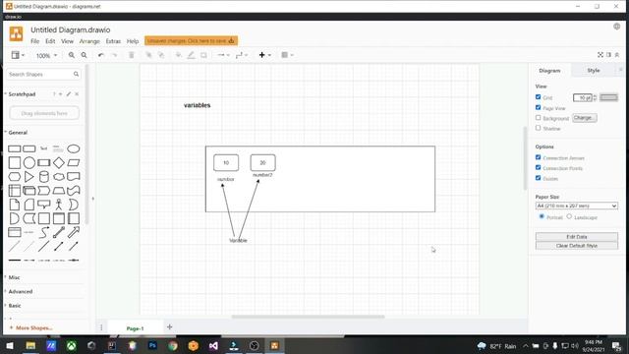Click the search shapes magnifier icon

(76, 75)
